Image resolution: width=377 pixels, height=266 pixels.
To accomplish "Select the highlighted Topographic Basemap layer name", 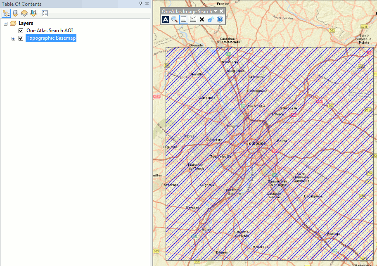I will click(x=51, y=38).
